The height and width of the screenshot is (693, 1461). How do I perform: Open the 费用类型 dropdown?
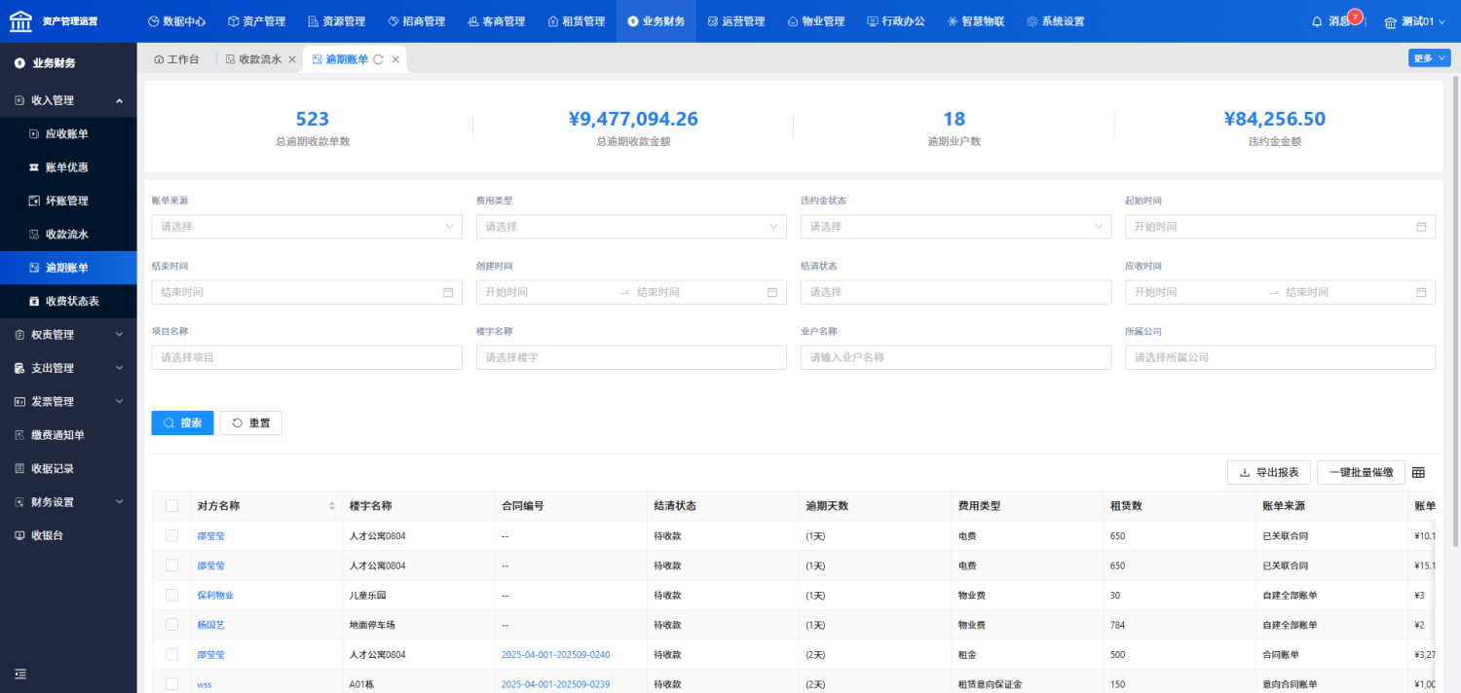coord(631,227)
